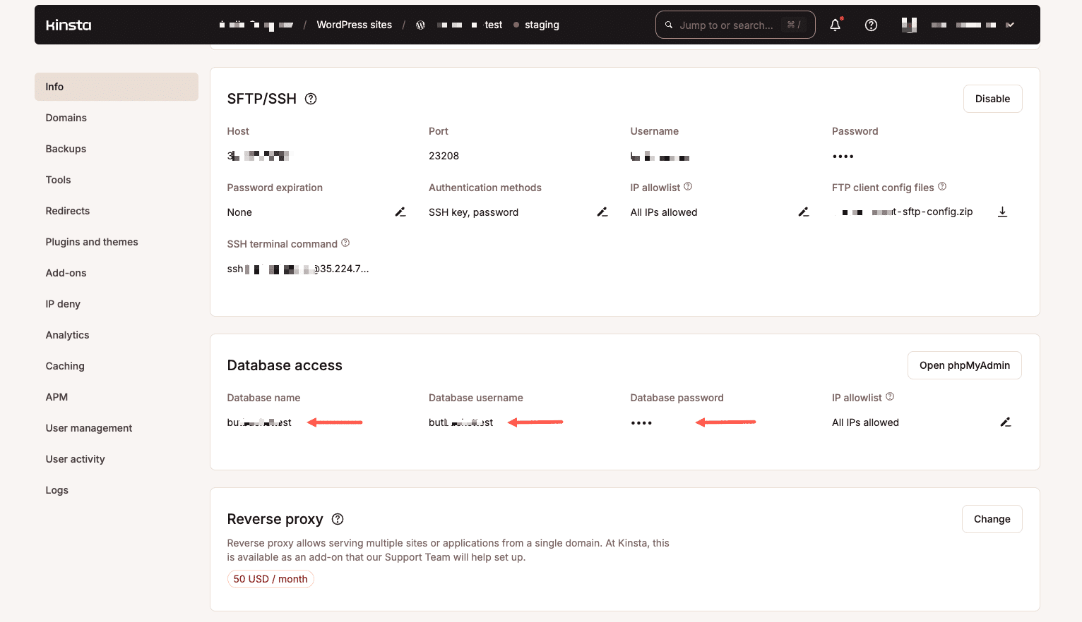Screen dimensions: 1082x622
Task: Open the notifications bell icon
Action: (x=835, y=25)
